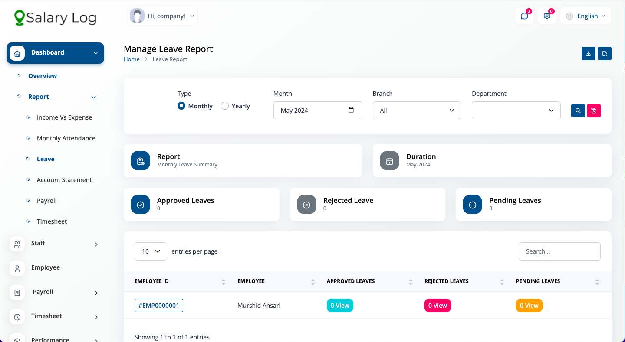This screenshot has width=625, height=342.
Task: Click the pink reset filter trash icon
Action: [x=594, y=111]
